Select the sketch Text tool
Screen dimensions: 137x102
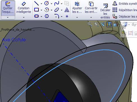tap(67, 10)
